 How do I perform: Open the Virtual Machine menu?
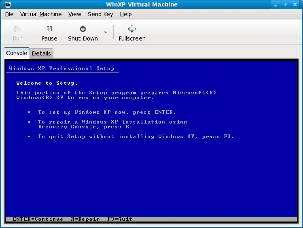click(41, 14)
